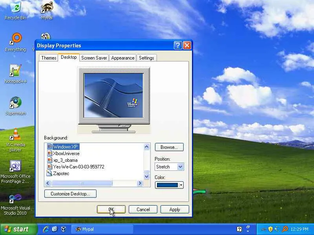Close the Display Properties dialog

click(x=187, y=45)
